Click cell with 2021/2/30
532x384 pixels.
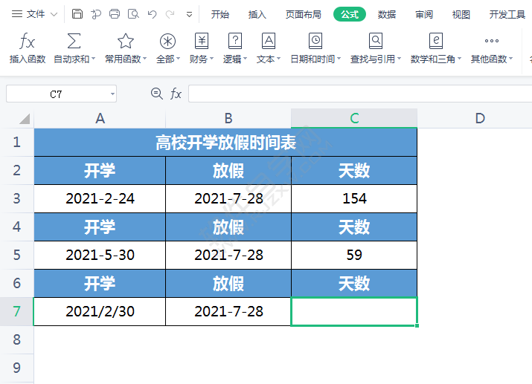pyautogui.click(x=100, y=311)
